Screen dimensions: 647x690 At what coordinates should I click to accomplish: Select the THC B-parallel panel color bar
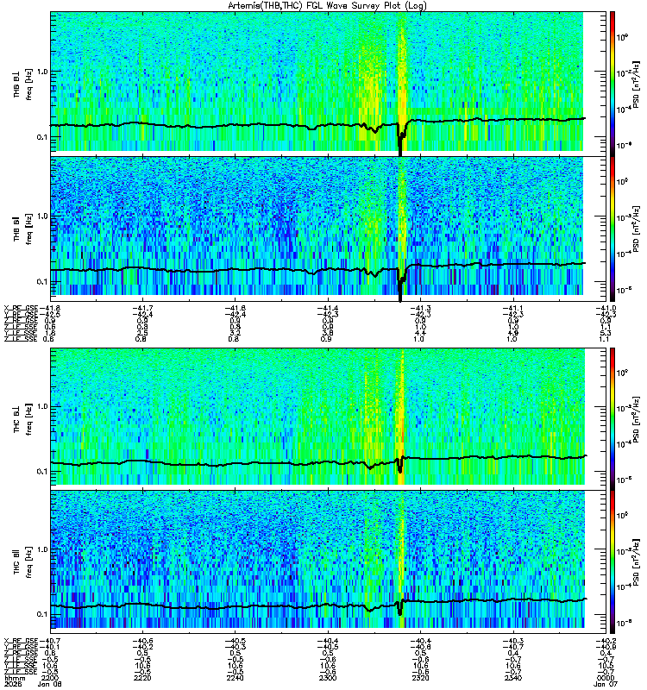pyautogui.click(x=612, y=562)
